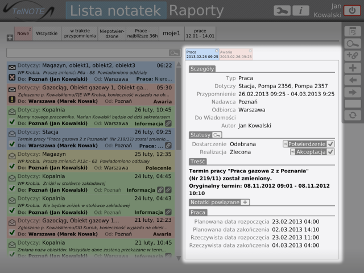The height and width of the screenshot is (273, 364).
Task: Click the add linked note icon in sidebar
Action: coord(353,56)
